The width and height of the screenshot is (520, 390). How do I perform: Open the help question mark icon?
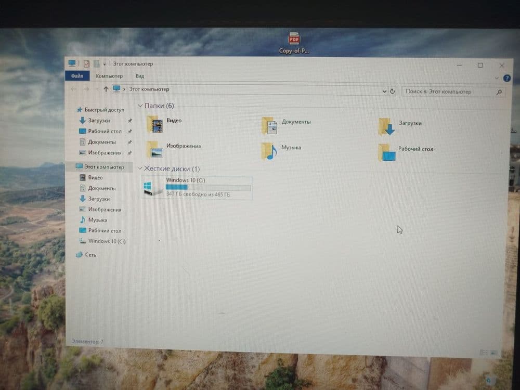click(506, 79)
